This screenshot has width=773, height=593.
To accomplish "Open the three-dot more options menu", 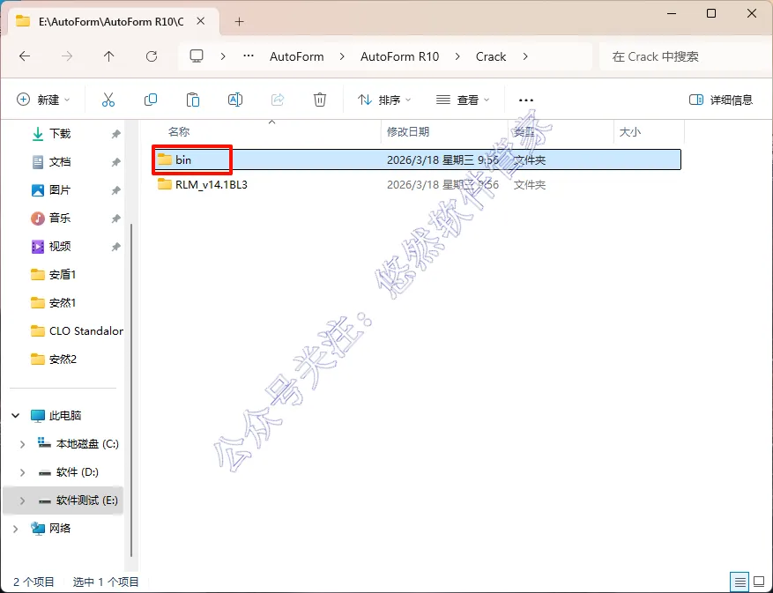I will tap(526, 100).
